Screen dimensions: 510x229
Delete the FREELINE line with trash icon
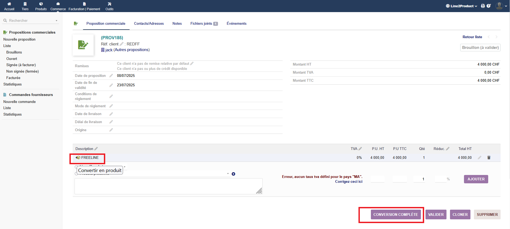(x=489, y=158)
